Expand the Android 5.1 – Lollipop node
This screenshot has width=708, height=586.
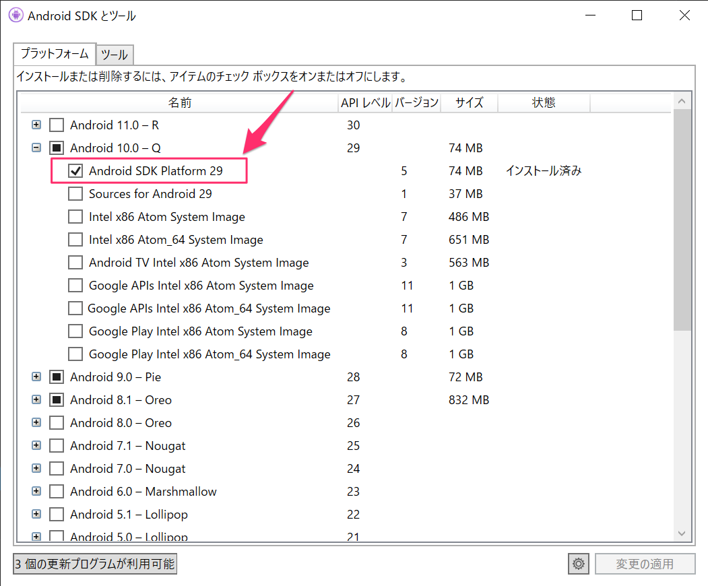(x=36, y=514)
